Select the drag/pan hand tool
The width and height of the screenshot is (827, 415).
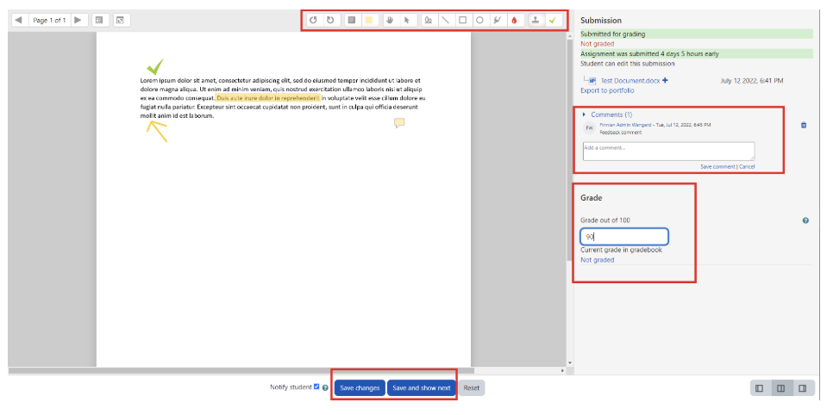[x=390, y=19]
